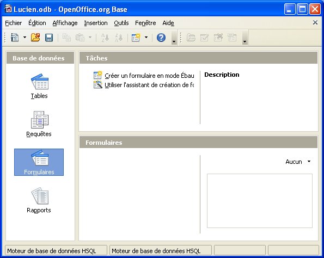Save the database with floppy icon

tap(49, 38)
